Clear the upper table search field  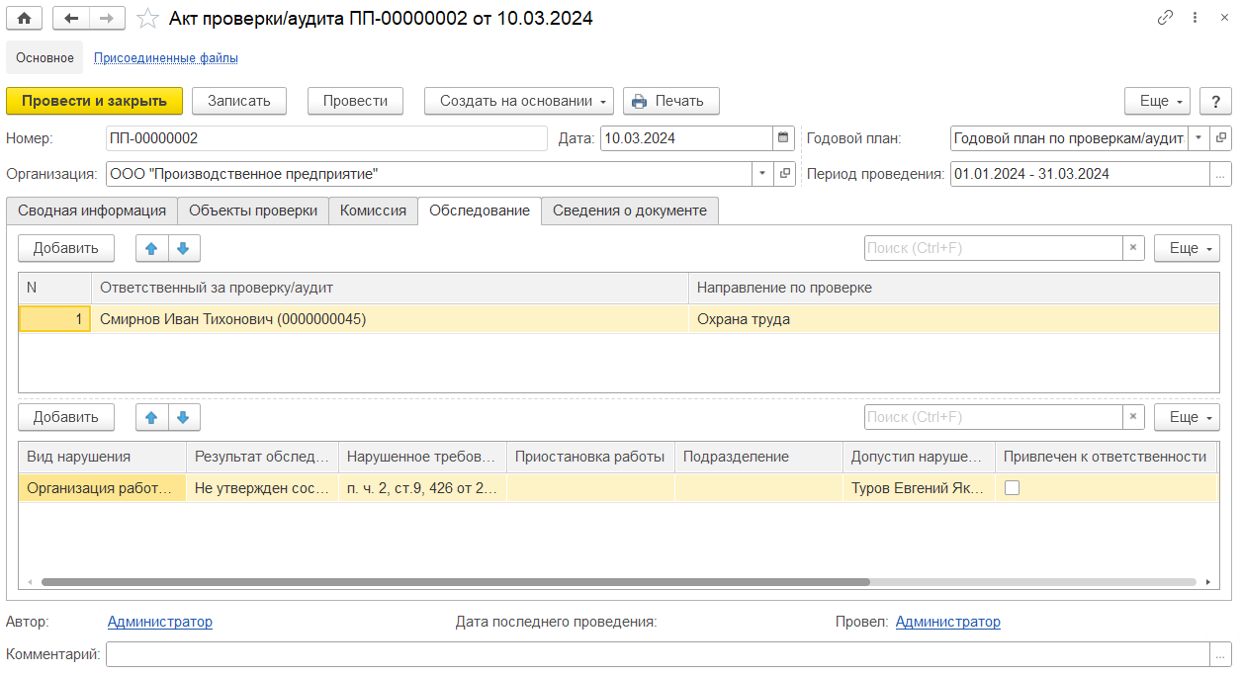coord(1133,248)
